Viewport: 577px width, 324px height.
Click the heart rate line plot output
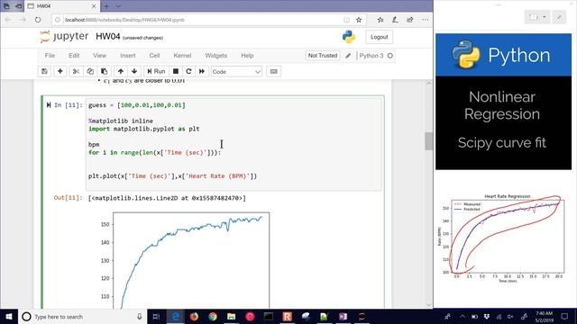pyautogui.click(x=191, y=260)
